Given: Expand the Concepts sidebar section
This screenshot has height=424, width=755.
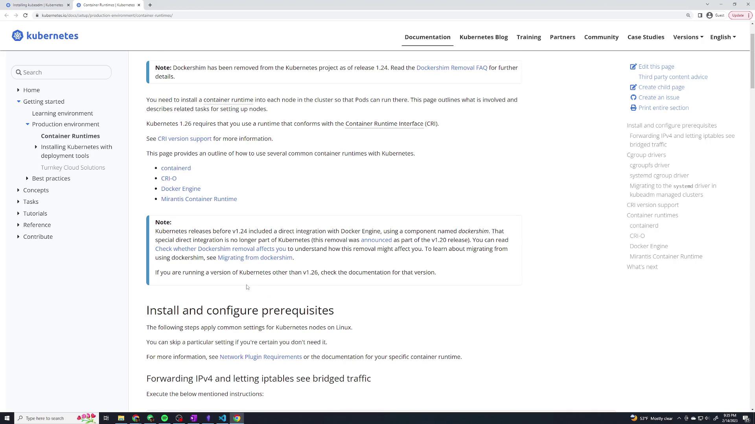Looking at the screenshot, I should [x=18, y=190].
